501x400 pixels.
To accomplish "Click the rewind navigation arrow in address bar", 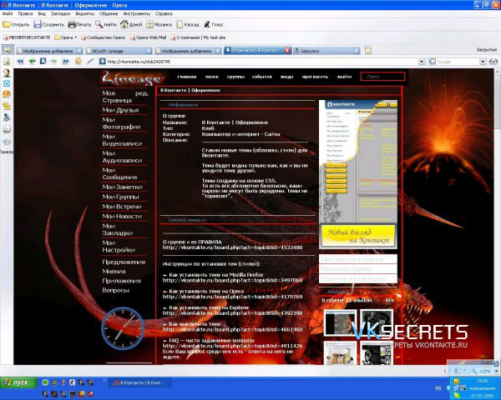I will pos(20,61).
